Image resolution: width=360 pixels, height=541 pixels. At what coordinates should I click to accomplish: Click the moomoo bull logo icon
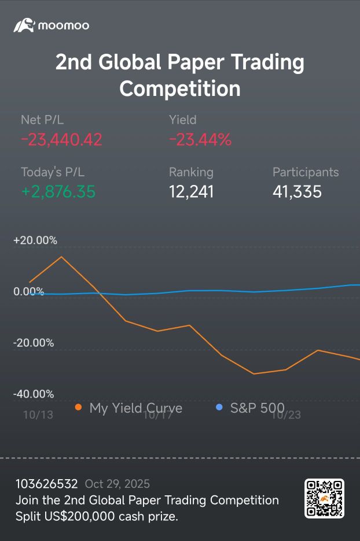coord(24,25)
